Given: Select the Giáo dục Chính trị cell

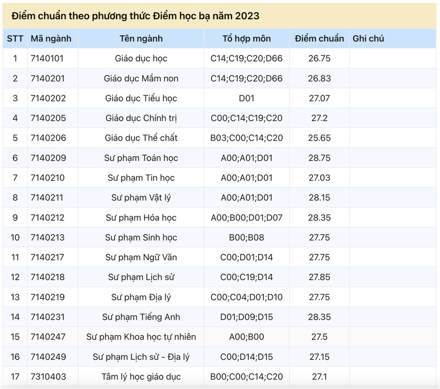Looking at the screenshot, I should [141, 118].
